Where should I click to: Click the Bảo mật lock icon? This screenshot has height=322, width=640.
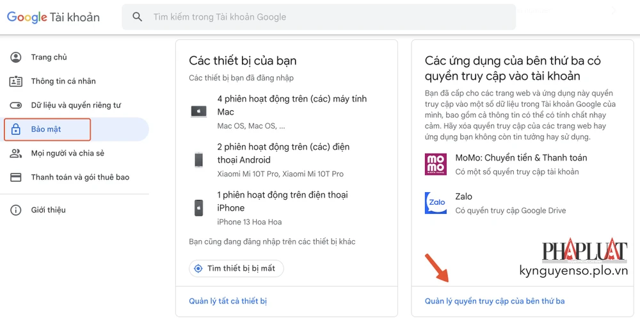(16, 130)
